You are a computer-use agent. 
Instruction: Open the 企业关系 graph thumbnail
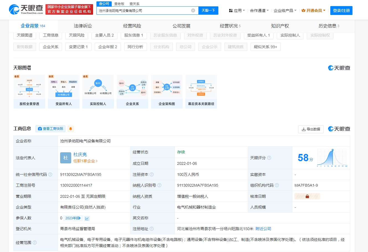132,92
